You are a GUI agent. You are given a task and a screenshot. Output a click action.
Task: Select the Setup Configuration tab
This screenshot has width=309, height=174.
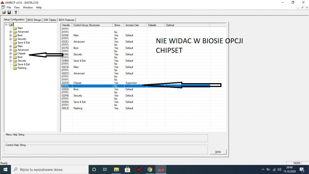coord(14,20)
